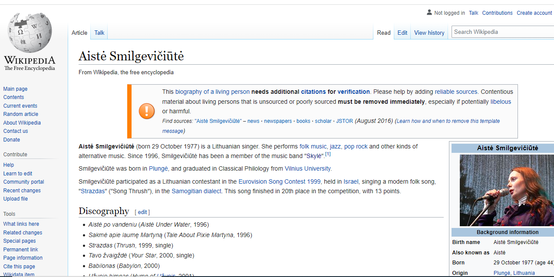Edit the Discography section

point(142,212)
